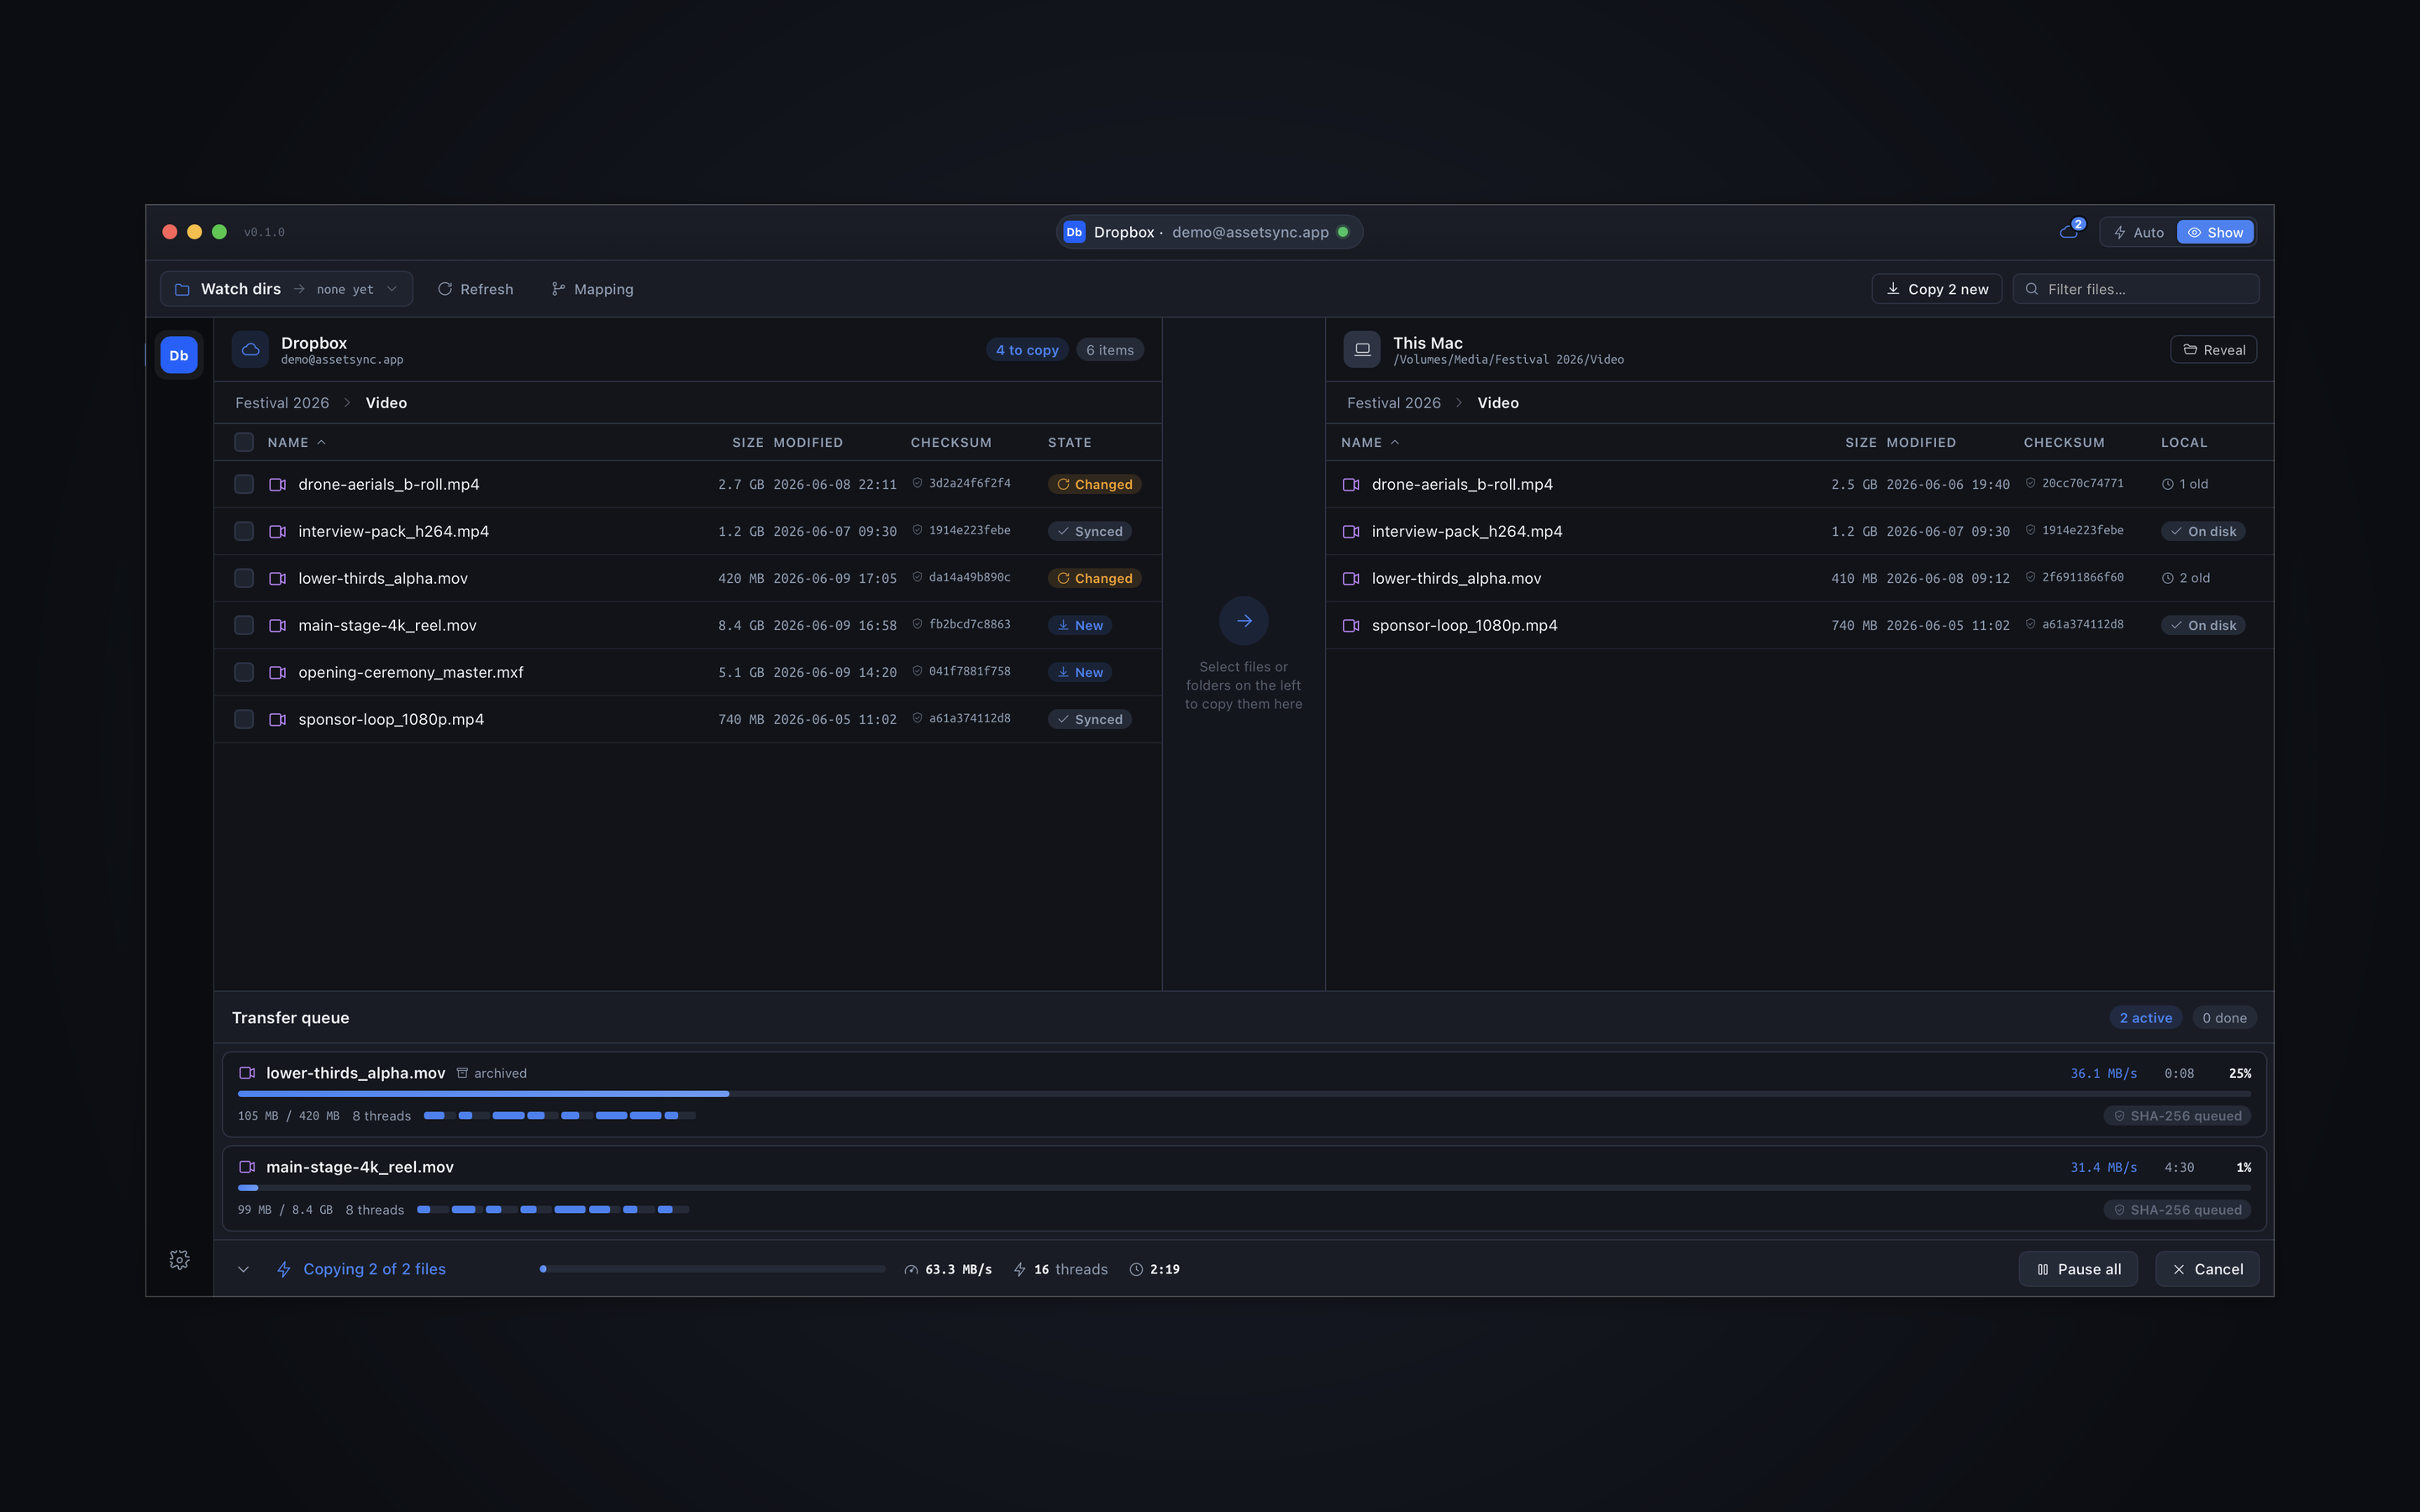Click video icon of opening-ceremony_master.mxf
The height and width of the screenshot is (1512, 2420).
(x=278, y=672)
